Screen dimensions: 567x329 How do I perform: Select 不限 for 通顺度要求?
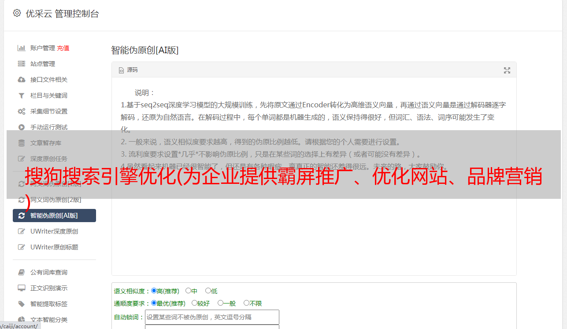246,303
